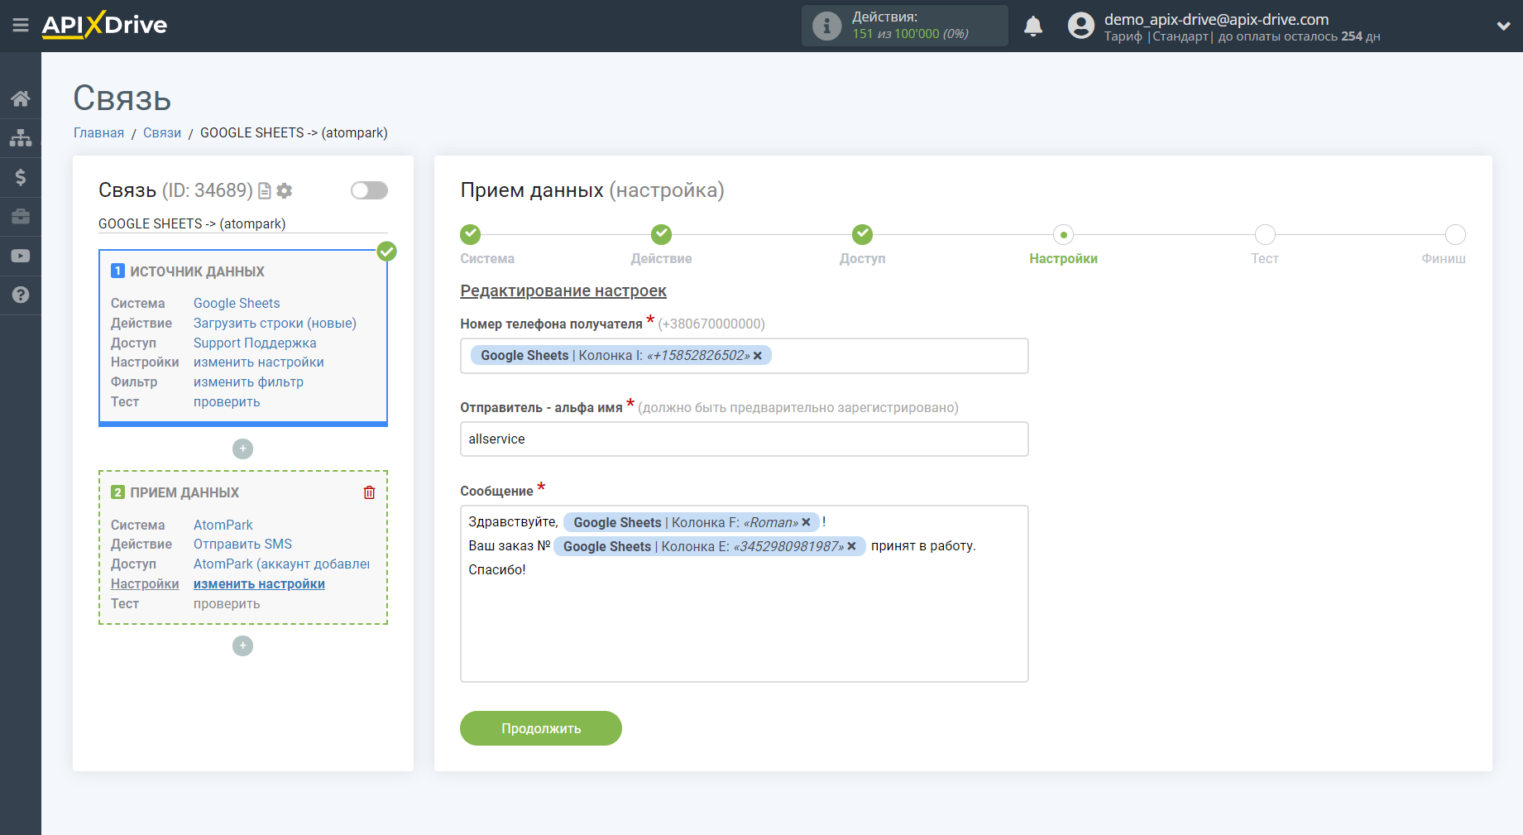Toggle the connection on/off switch
The image size is (1523, 835).
pyautogui.click(x=369, y=190)
